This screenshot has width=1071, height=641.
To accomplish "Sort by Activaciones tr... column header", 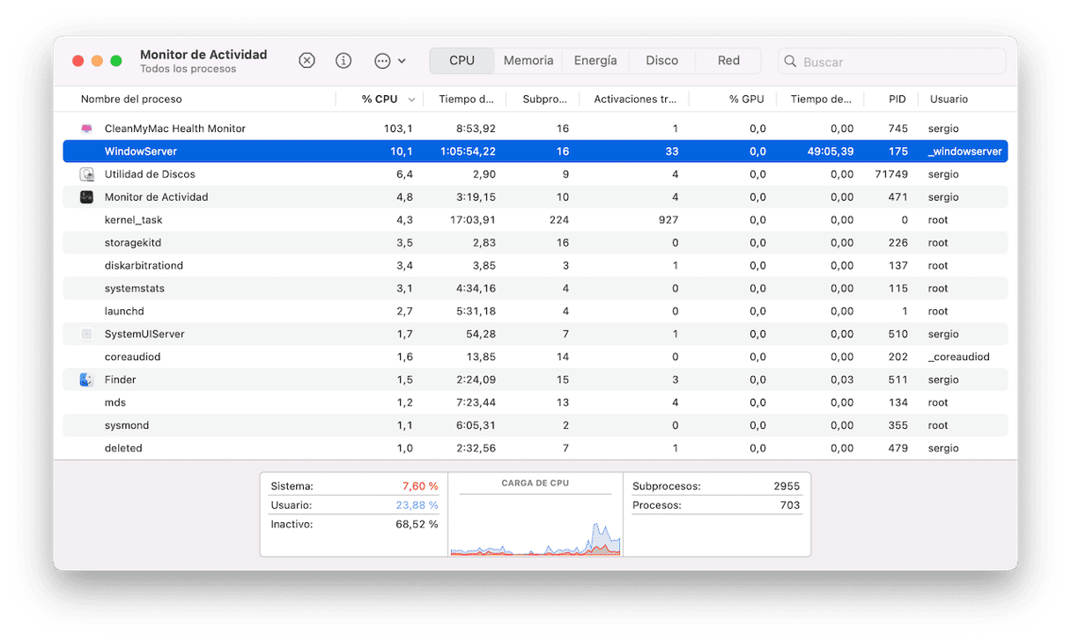I will point(635,99).
